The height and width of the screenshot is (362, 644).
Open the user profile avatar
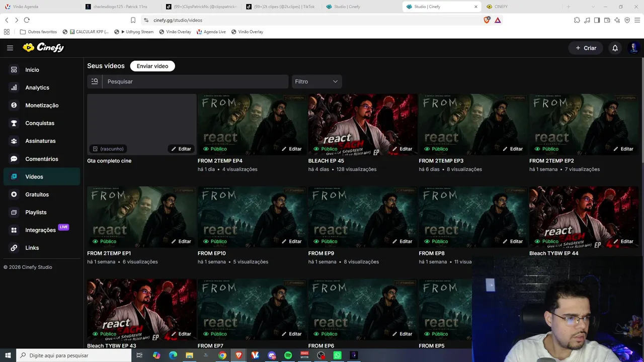coord(634,48)
